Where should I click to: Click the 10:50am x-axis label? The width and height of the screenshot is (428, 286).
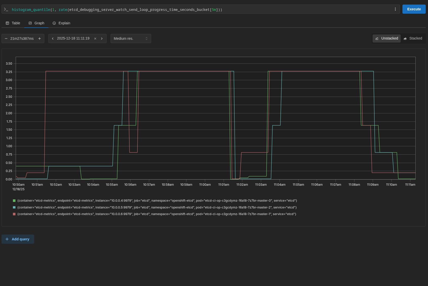[x=18, y=185]
